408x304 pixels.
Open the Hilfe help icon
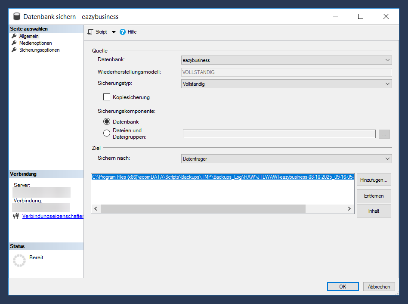tap(123, 32)
